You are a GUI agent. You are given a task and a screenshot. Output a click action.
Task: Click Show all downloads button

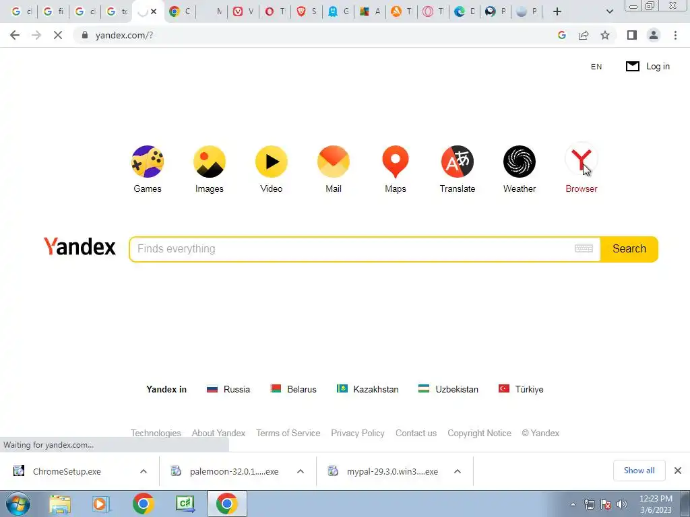(639, 471)
